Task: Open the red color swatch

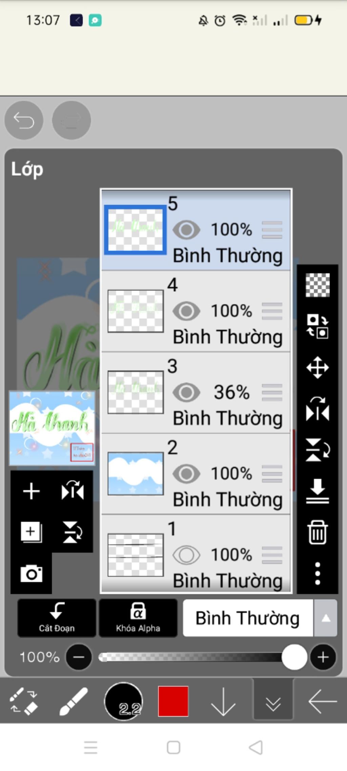Action: (x=173, y=701)
